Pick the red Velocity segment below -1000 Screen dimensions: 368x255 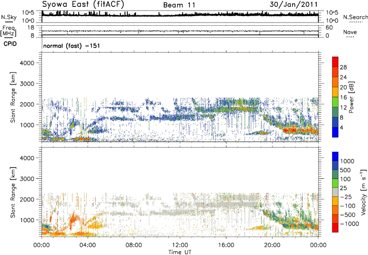click(x=335, y=228)
